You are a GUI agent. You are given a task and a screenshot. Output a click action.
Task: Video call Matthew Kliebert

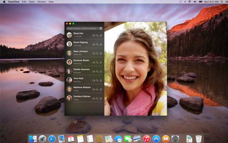pos(94,89)
